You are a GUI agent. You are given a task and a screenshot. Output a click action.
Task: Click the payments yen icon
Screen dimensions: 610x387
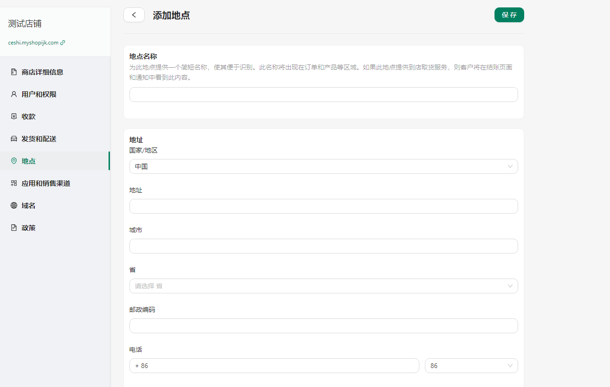click(x=14, y=116)
